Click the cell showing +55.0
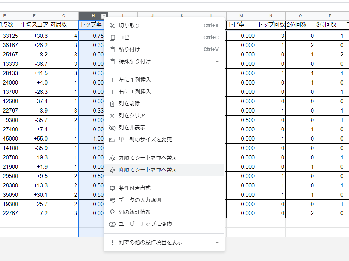This screenshot has height=261, width=349. pos(34,139)
